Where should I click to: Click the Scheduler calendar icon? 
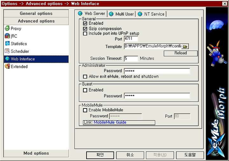tap(7, 51)
